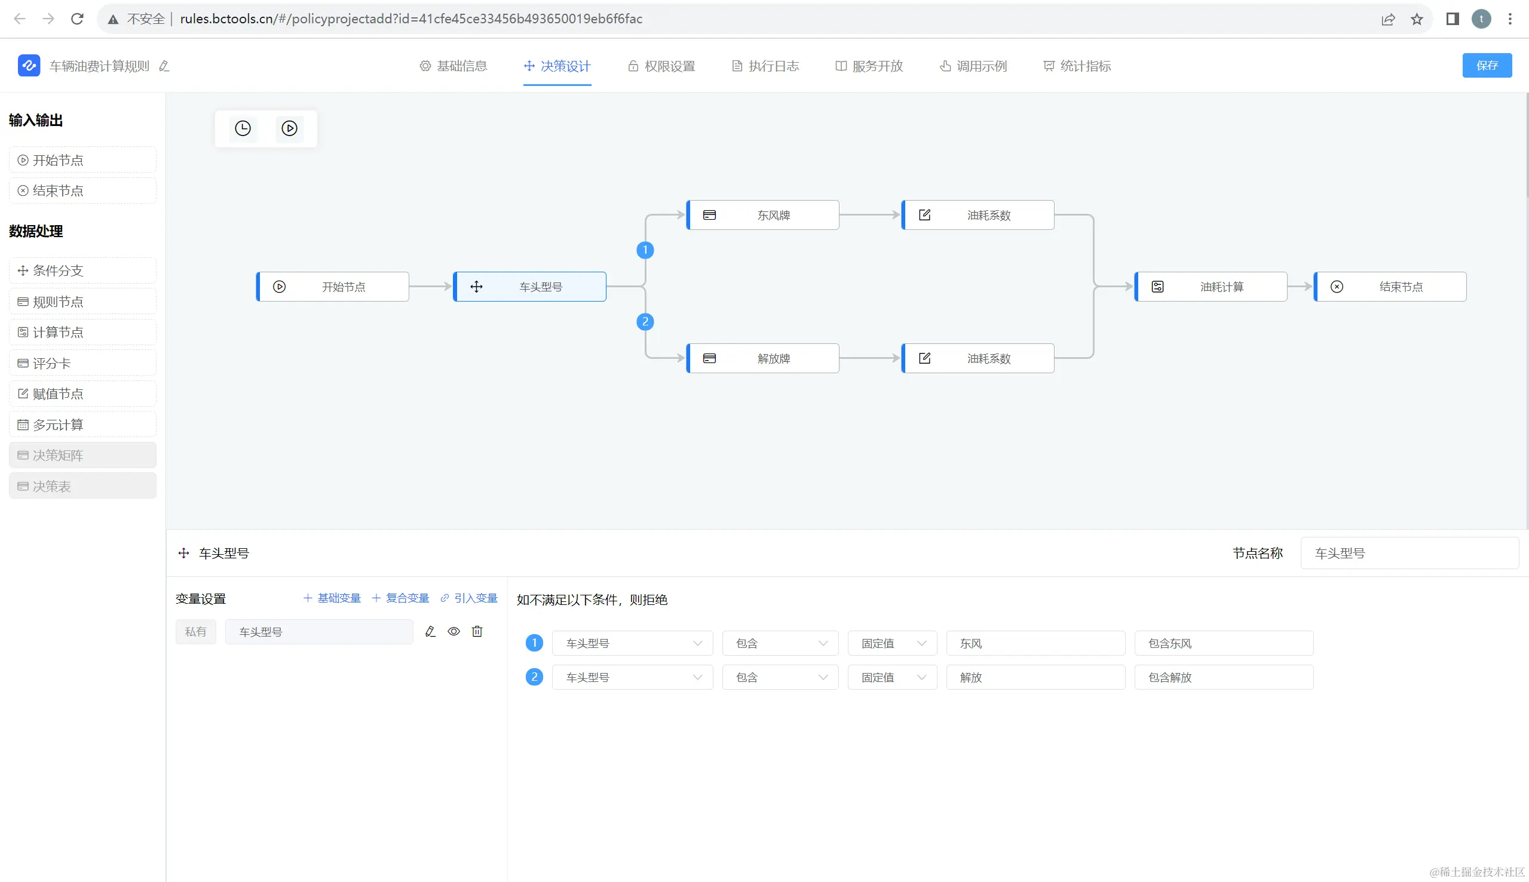Delete 车头型号 variable with trash icon

pyautogui.click(x=477, y=632)
